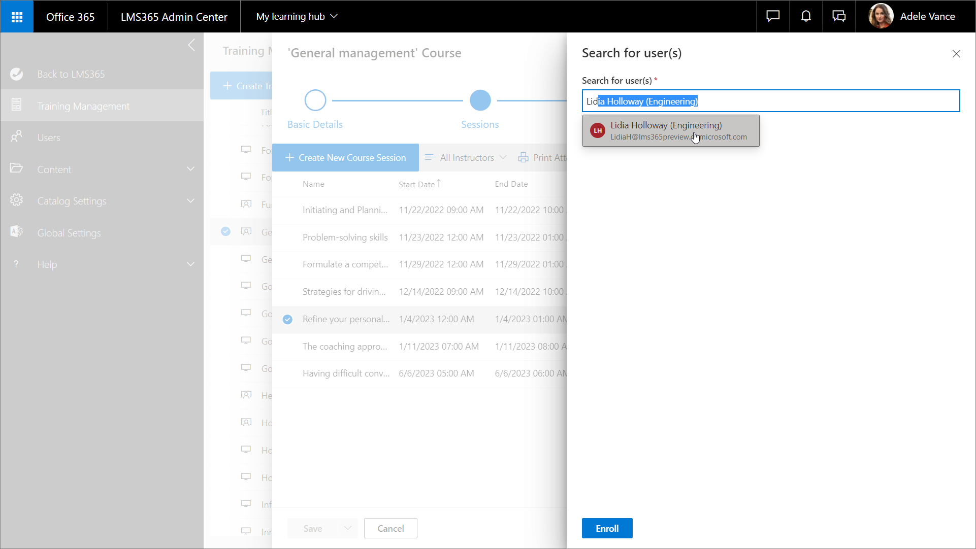Toggle the General management course row checkmark
The height and width of the screenshot is (549, 976).
tap(225, 231)
